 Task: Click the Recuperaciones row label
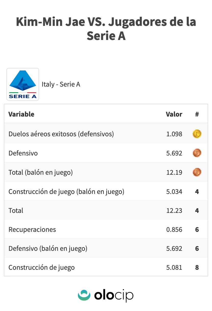[x=32, y=230]
